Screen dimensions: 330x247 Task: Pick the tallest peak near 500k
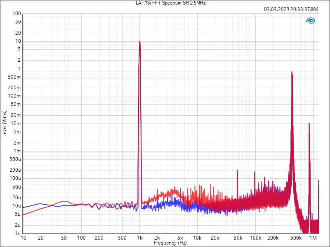[x=292, y=72]
